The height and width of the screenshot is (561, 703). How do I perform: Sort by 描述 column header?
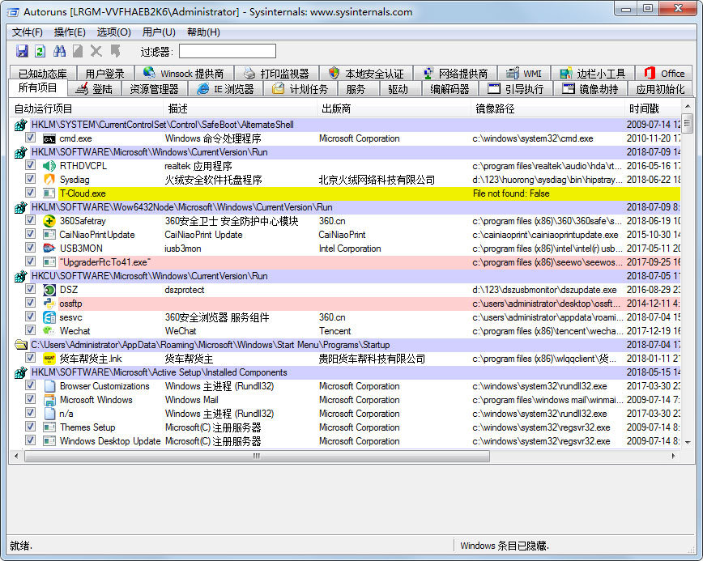click(241, 109)
